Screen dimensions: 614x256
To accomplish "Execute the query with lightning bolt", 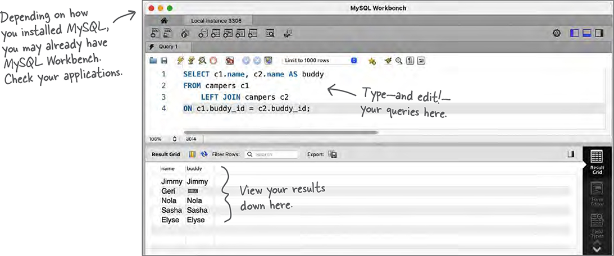I will (x=180, y=61).
